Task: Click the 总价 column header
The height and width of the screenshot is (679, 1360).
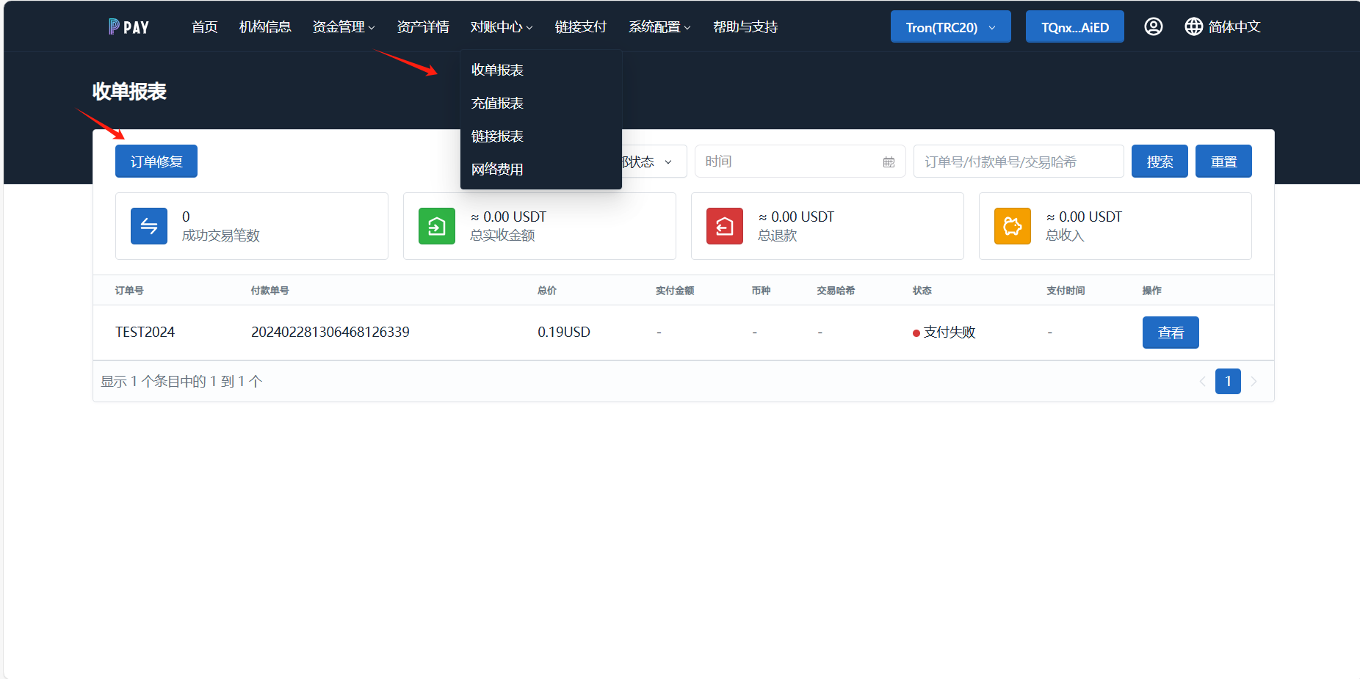Action: [x=547, y=291]
